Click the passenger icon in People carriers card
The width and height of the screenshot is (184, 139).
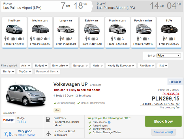138,39
